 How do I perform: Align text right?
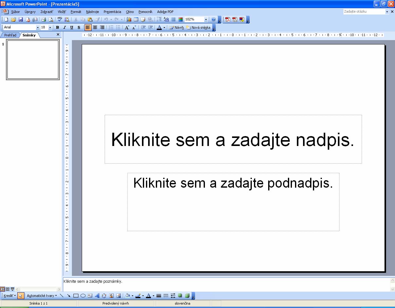(x=102, y=27)
